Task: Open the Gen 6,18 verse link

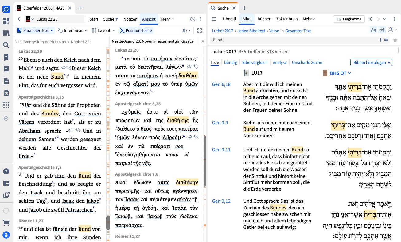Action: pyautogui.click(x=221, y=84)
